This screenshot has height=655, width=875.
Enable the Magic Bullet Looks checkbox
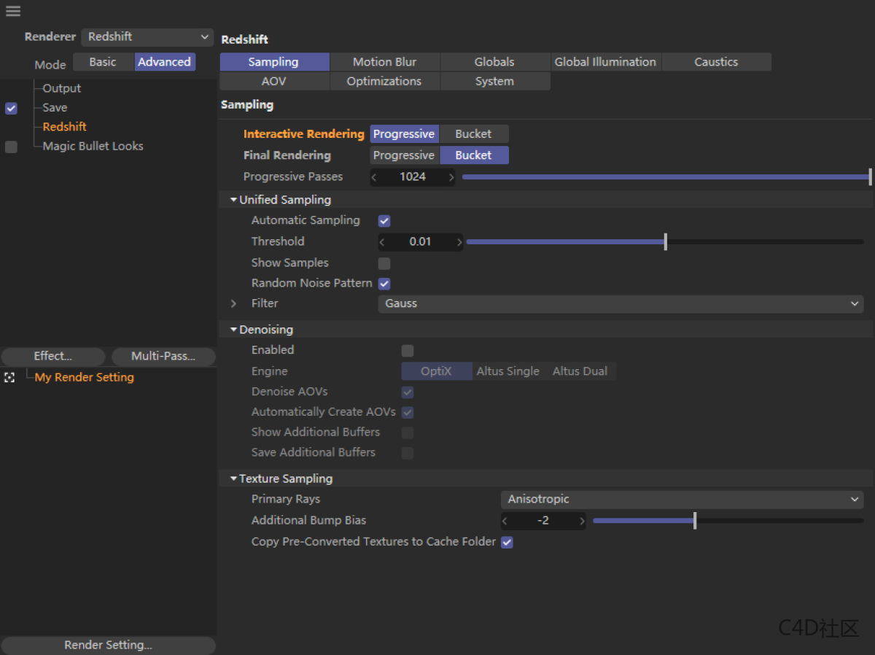pos(11,147)
